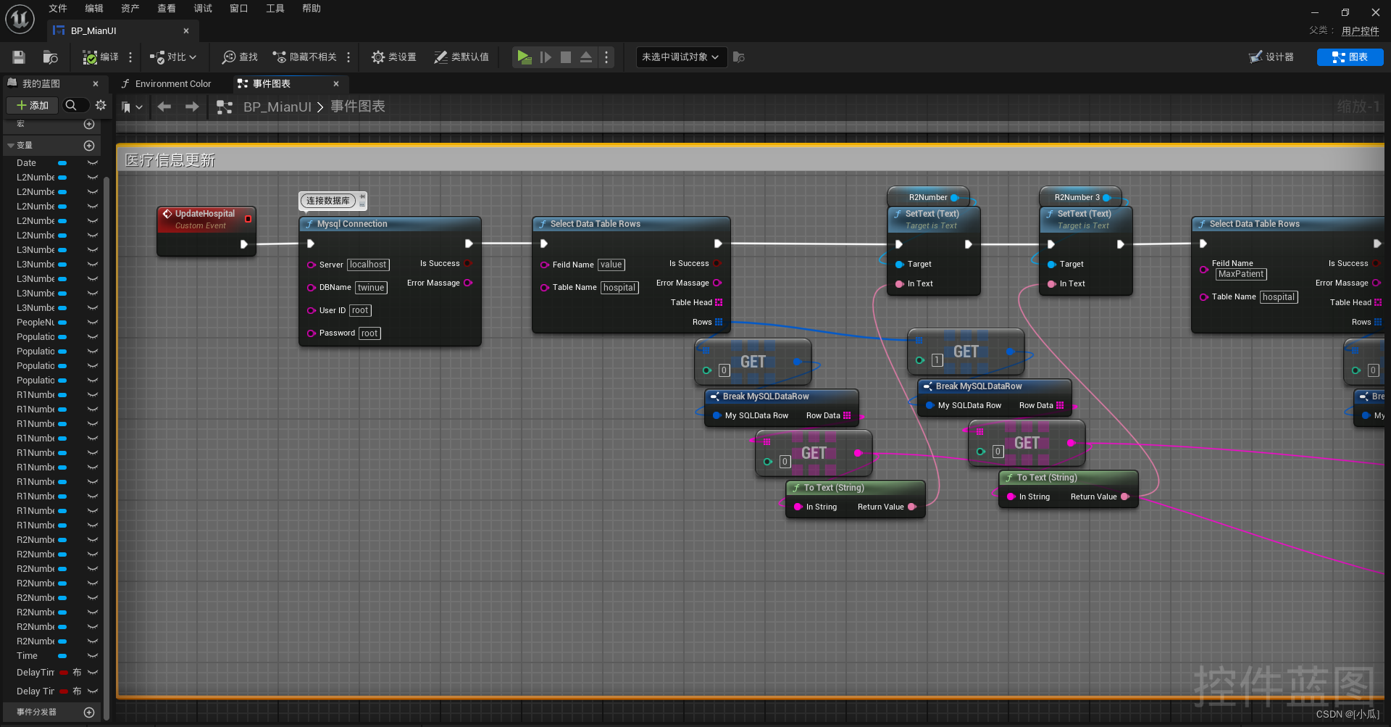
Task: Click the Browse to asset icon
Action: coord(50,57)
